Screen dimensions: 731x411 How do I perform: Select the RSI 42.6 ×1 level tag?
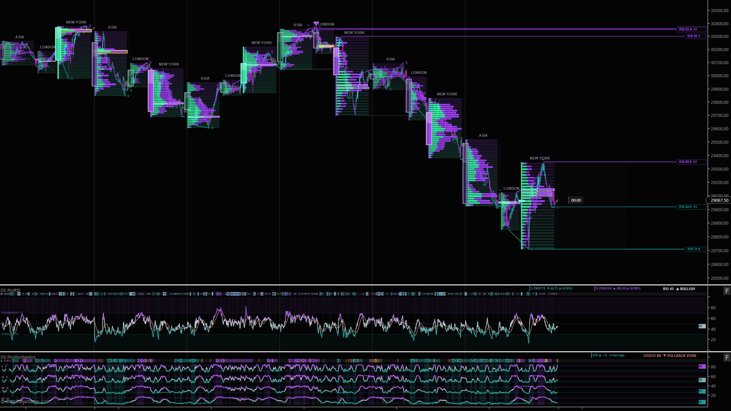click(x=691, y=207)
